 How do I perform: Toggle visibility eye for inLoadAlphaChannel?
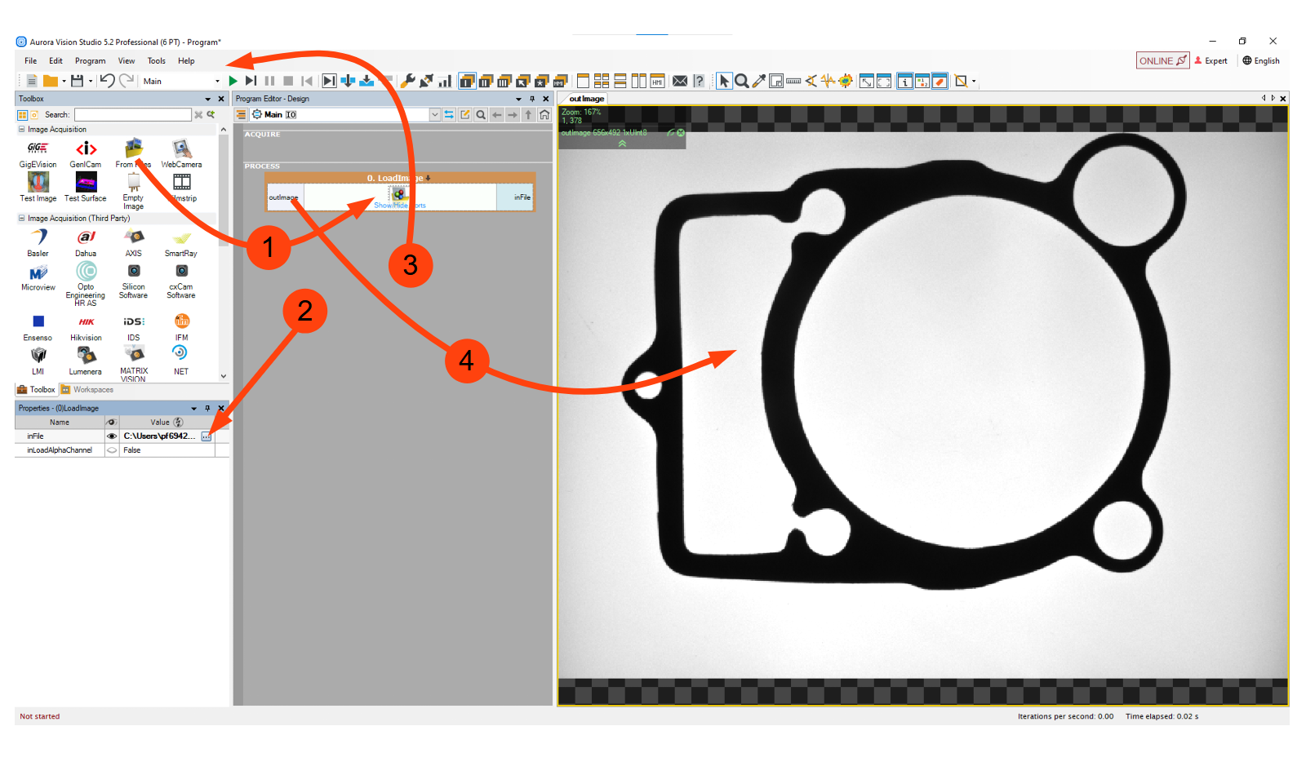[112, 450]
